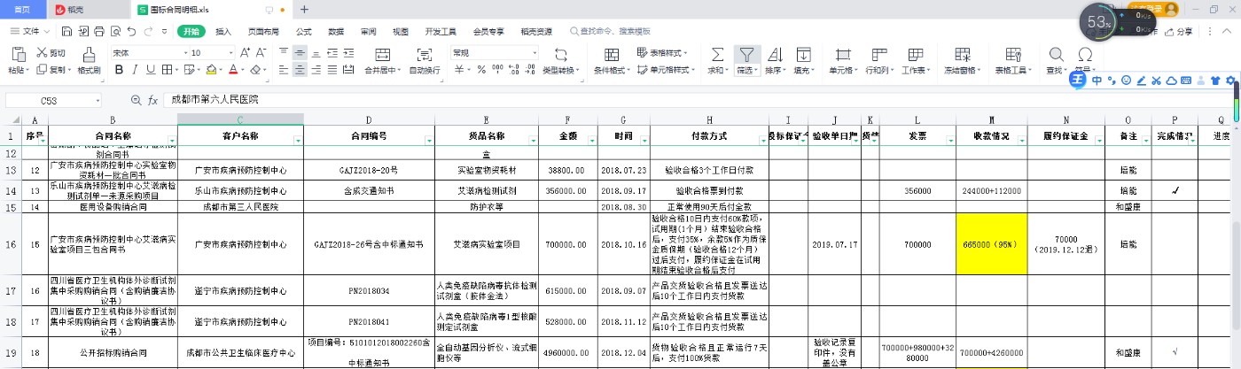Click the 分享 share button
The width and height of the screenshot is (1241, 369).
(x=1178, y=32)
